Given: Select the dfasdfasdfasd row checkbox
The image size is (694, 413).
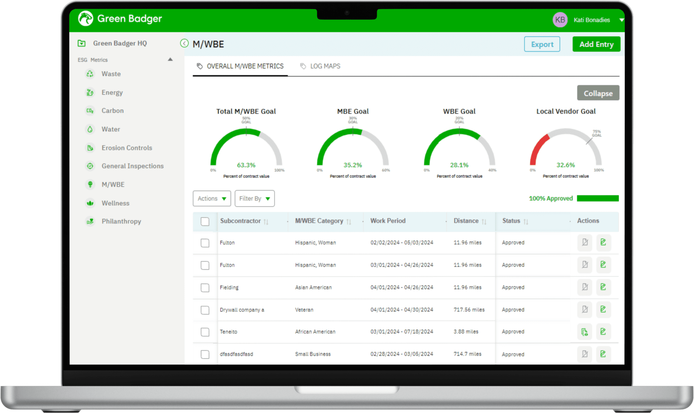Looking at the screenshot, I should tap(205, 354).
